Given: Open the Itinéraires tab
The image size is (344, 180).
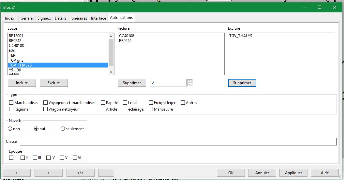Looking at the screenshot, I should [79, 18].
